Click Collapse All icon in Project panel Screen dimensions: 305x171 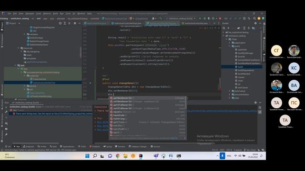click(69, 23)
